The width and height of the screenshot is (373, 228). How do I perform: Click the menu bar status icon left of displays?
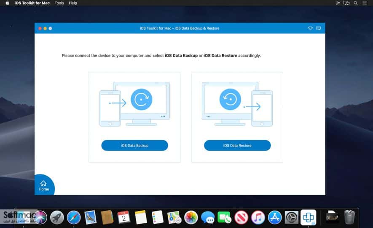point(338,3)
